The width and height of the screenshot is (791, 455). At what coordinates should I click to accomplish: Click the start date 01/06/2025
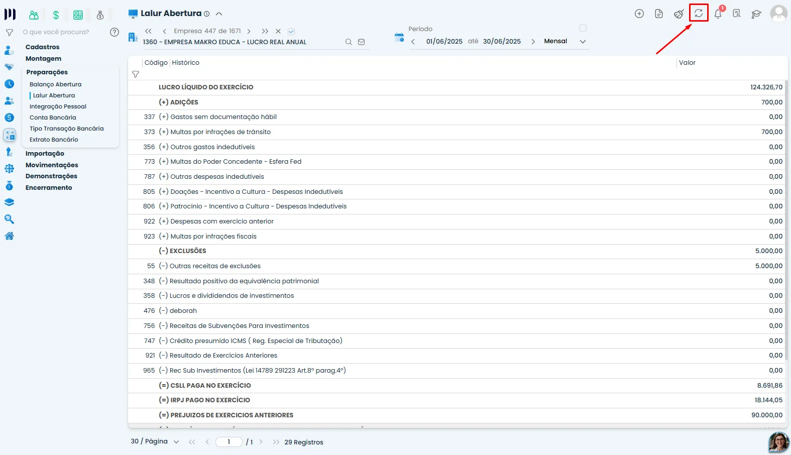point(444,42)
